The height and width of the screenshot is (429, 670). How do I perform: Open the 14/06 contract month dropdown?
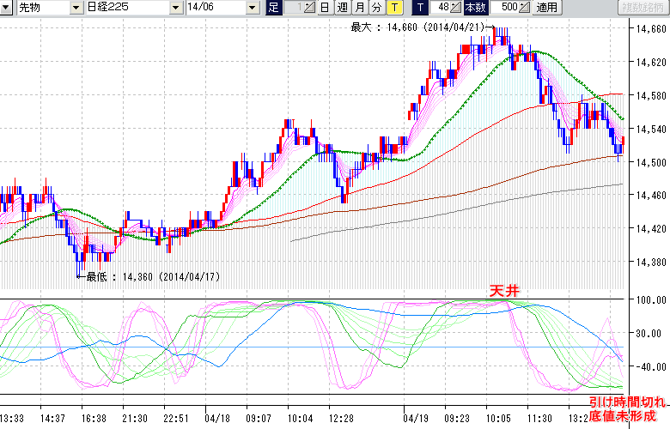252,8
